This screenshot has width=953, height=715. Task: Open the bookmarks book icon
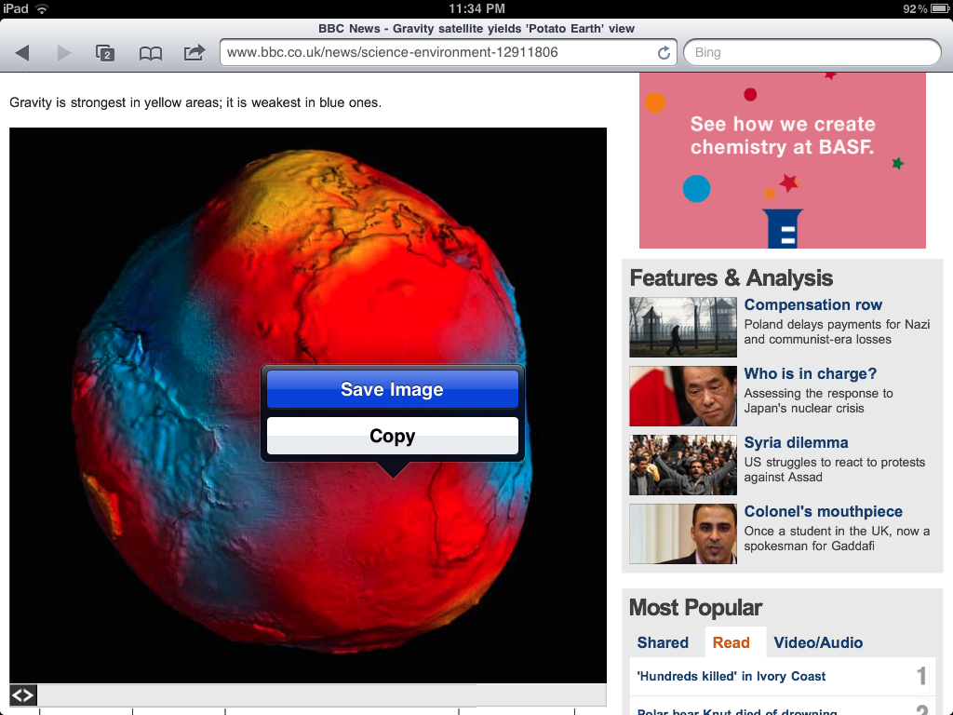tap(151, 53)
